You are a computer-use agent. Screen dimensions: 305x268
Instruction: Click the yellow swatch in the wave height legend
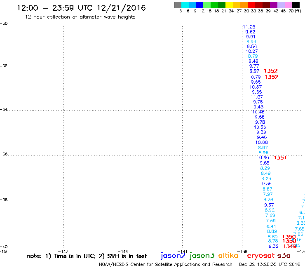coord(229,5)
